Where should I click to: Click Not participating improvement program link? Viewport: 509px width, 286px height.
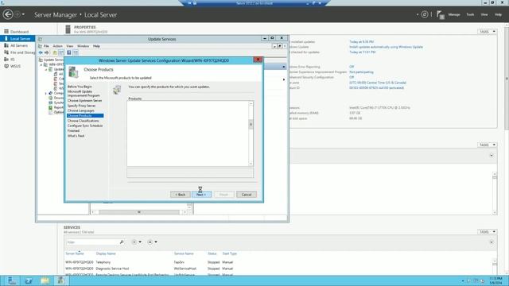[361, 72]
